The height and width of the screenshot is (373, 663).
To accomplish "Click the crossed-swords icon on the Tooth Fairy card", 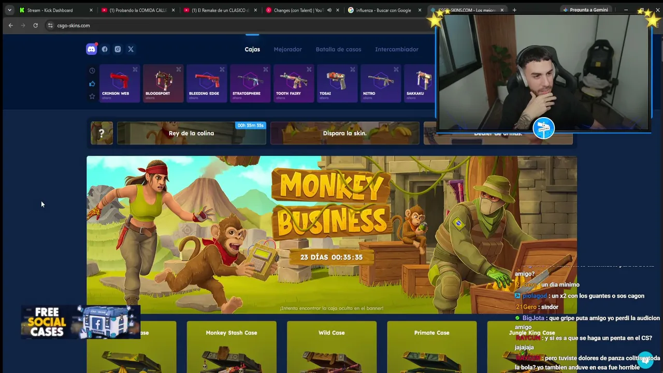I will pos(309,69).
